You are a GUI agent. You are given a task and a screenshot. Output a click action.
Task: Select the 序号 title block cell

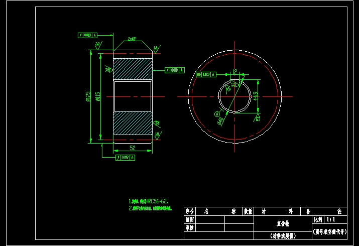(x=190, y=211)
